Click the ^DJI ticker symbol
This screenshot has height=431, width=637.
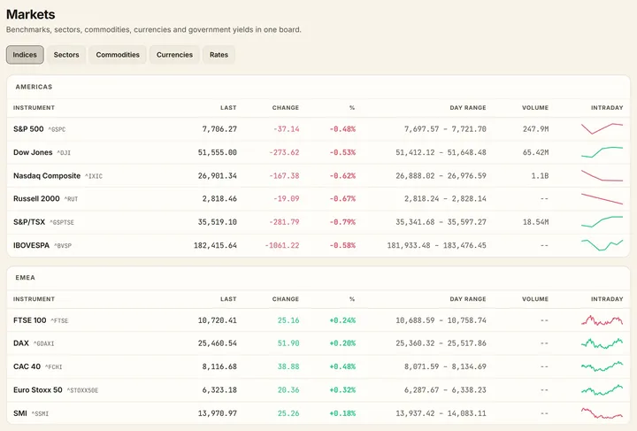[x=64, y=153]
